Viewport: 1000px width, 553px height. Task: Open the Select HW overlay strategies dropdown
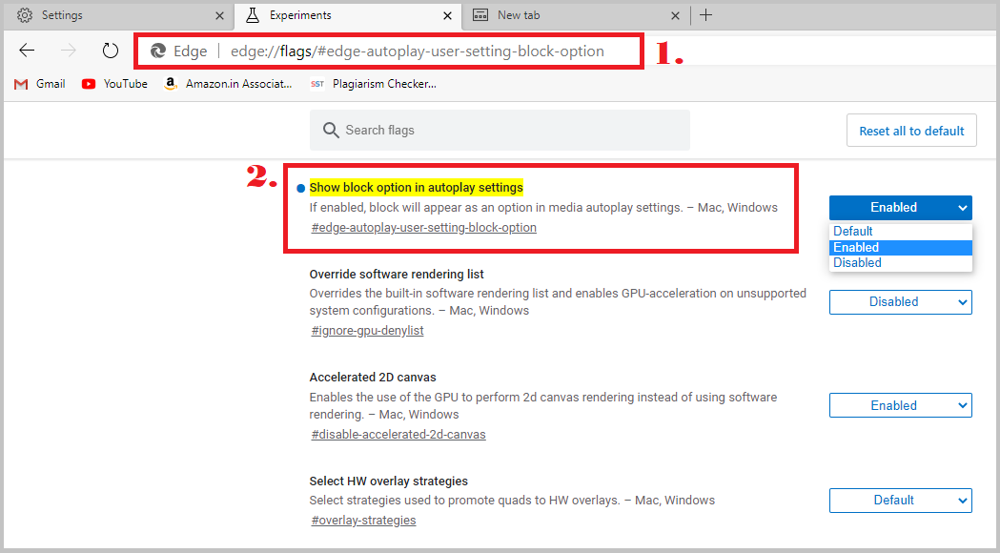(x=900, y=500)
